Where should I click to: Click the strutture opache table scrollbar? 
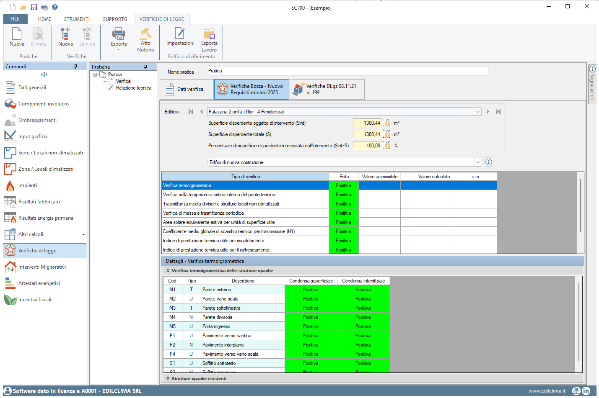click(x=579, y=321)
